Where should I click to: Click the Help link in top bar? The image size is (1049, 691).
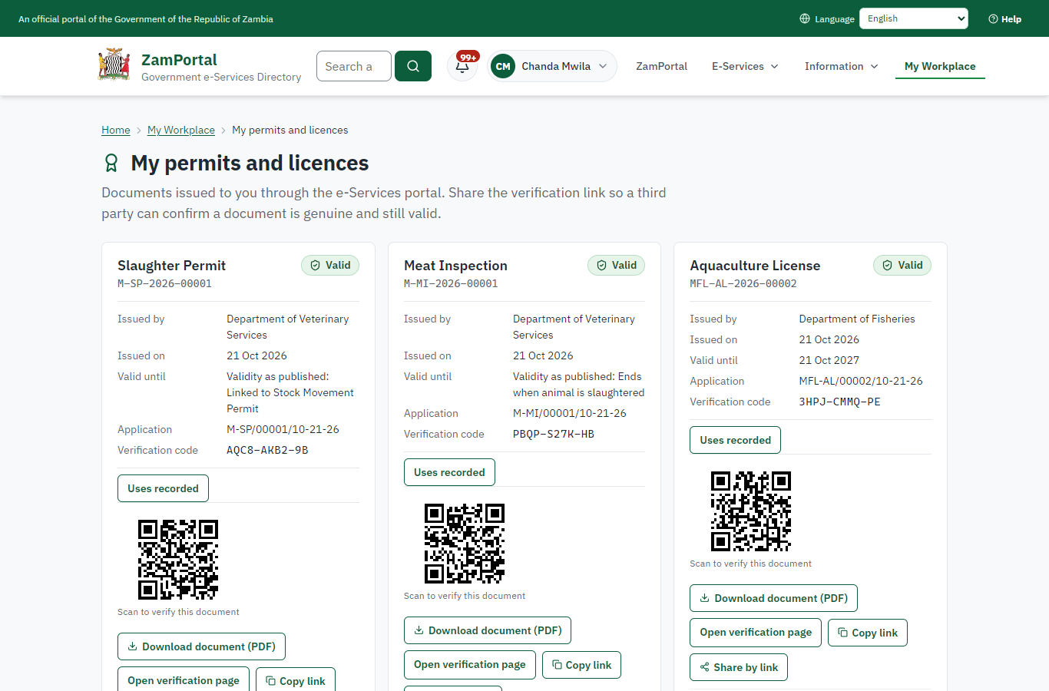pos(1005,19)
